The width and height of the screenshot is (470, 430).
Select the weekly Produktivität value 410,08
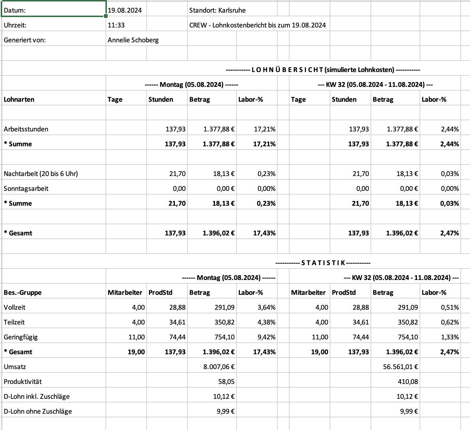click(x=408, y=382)
